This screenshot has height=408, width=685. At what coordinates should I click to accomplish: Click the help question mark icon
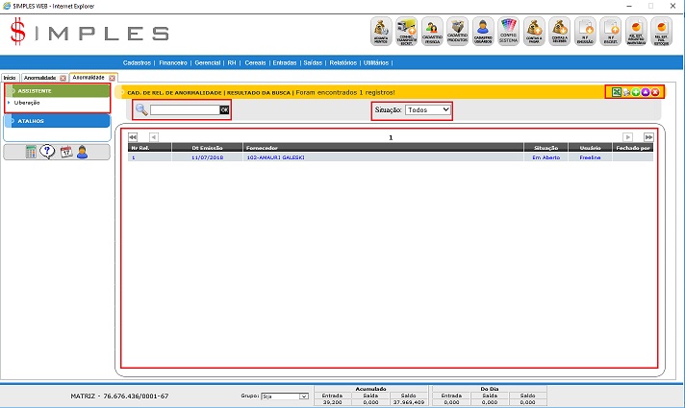(x=47, y=152)
